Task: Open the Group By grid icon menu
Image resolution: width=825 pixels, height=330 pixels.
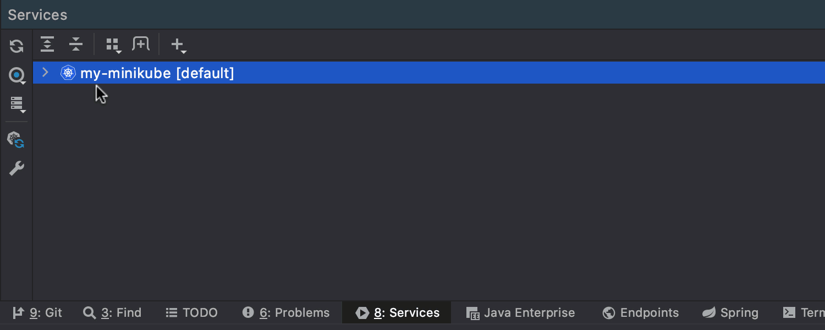Action: pyautogui.click(x=114, y=46)
